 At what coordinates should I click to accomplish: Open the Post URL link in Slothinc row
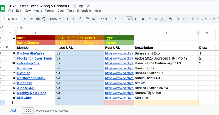tap(119, 73)
